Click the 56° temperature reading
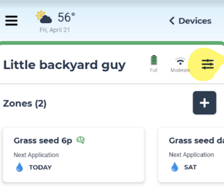 [66, 17]
